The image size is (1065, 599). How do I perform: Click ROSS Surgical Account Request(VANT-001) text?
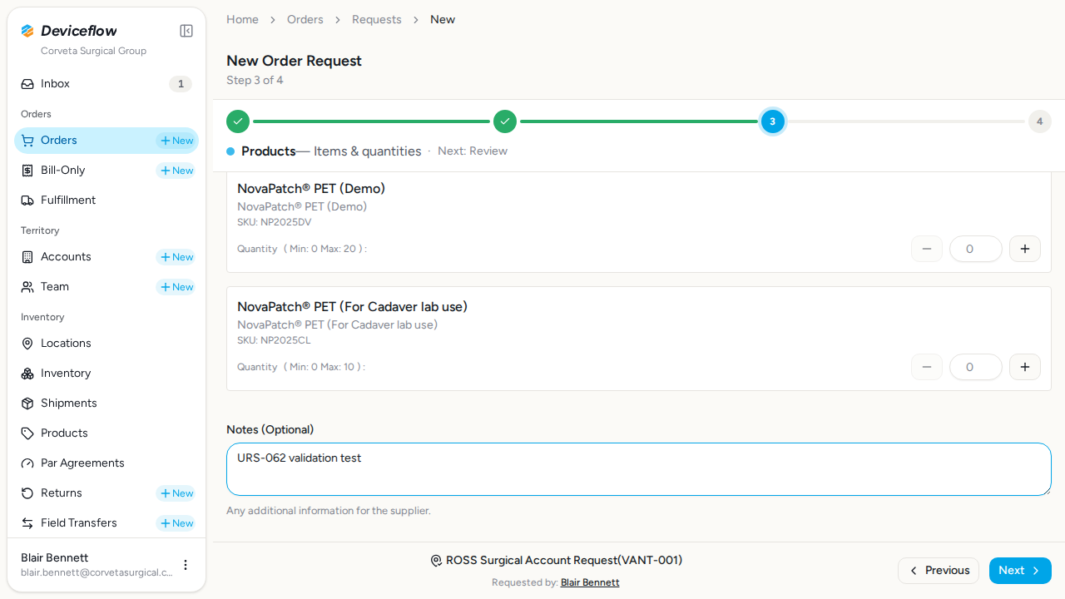pos(564,561)
